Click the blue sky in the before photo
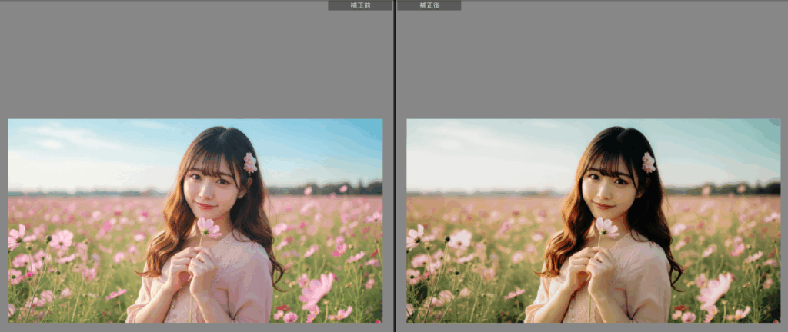Image resolution: width=788 pixels, height=332 pixels. pyautogui.click(x=92, y=150)
